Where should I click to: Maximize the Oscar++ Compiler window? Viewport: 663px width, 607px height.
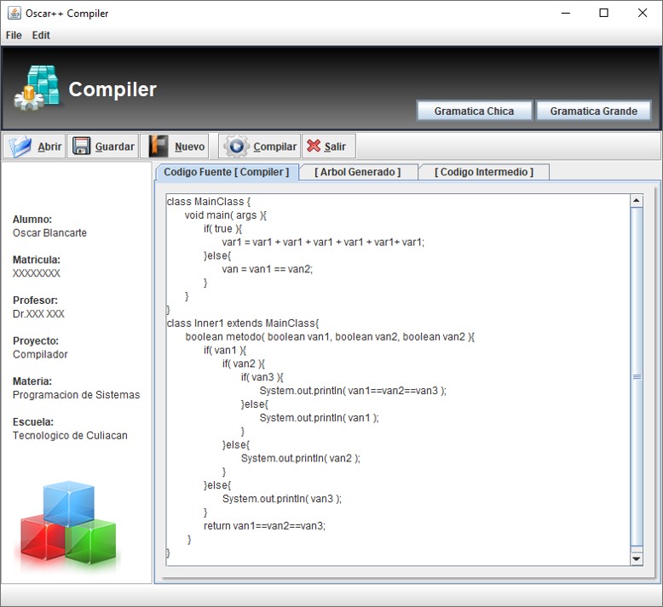[x=604, y=13]
